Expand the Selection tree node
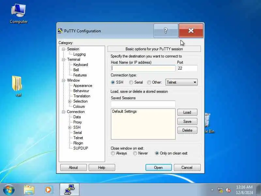The image size is (261, 196). [x=69, y=101]
